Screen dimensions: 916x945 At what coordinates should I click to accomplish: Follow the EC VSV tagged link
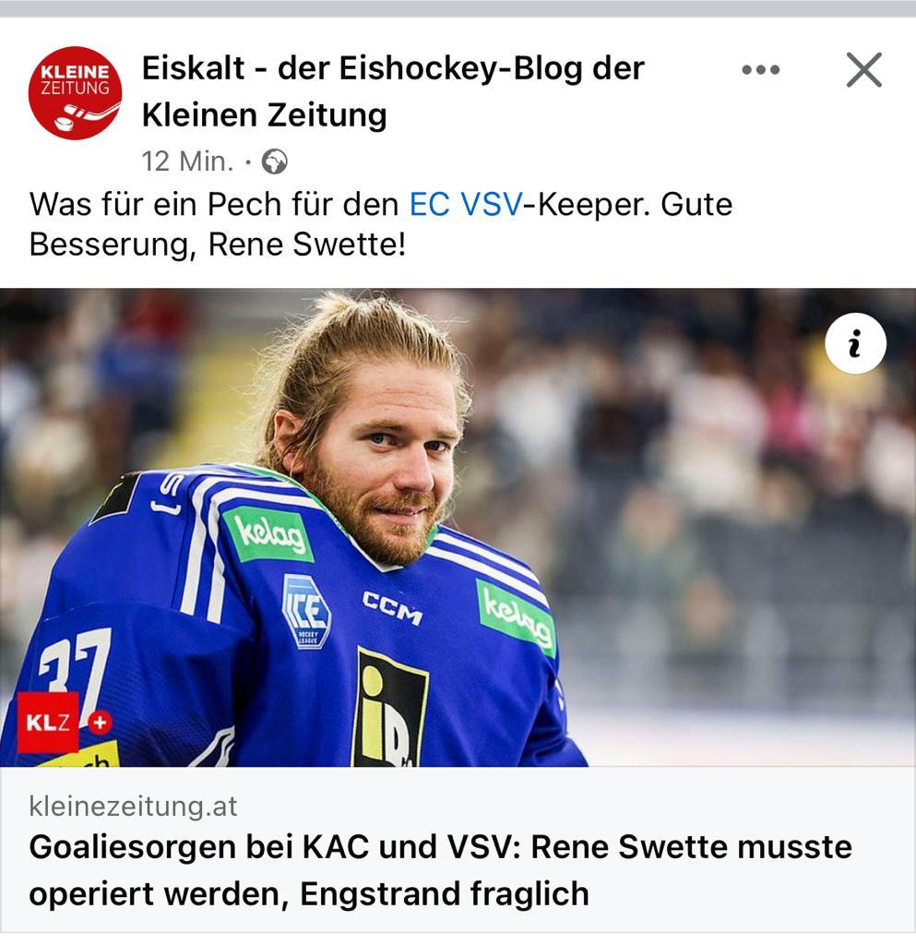(466, 204)
